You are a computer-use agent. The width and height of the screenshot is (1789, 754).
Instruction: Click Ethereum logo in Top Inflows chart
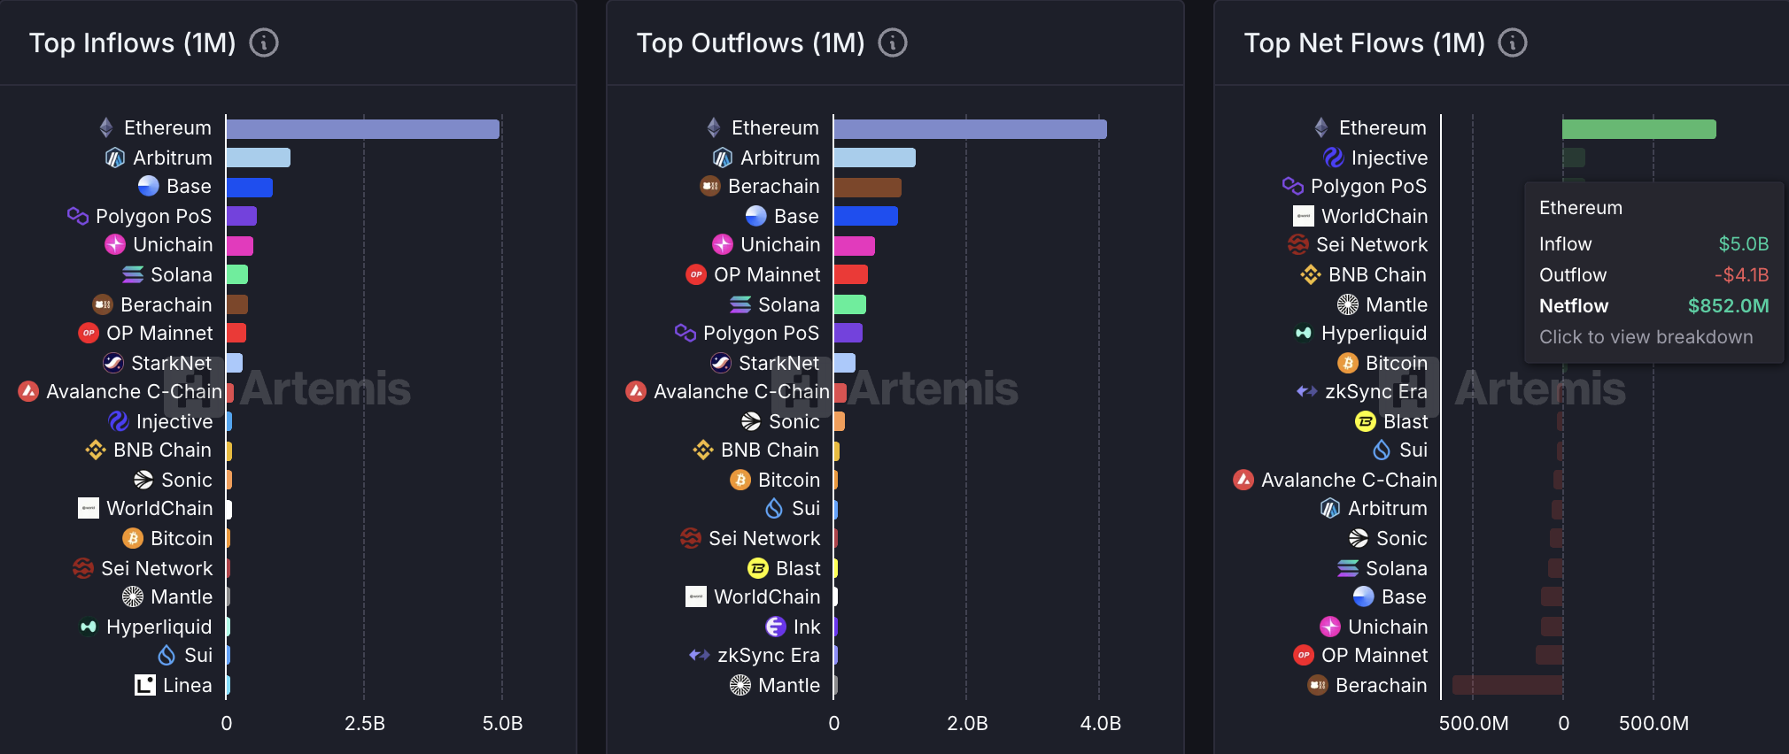pyautogui.click(x=106, y=127)
